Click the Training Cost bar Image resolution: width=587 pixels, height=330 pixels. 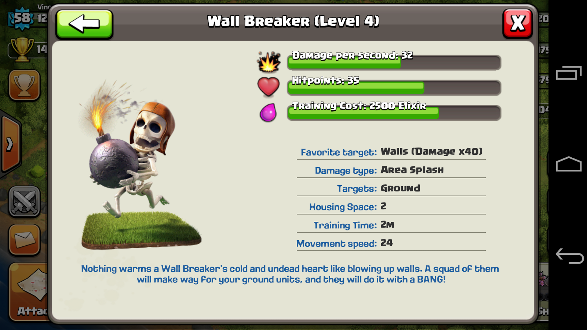click(x=394, y=113)
